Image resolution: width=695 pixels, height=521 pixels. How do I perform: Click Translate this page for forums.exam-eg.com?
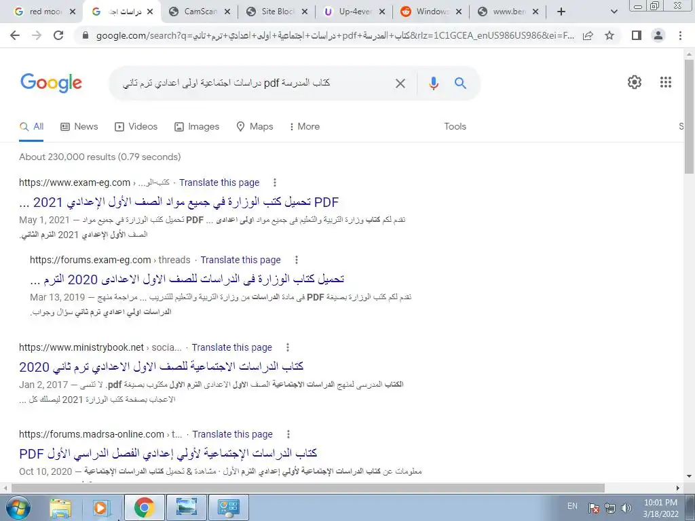[x=241, y=260]
